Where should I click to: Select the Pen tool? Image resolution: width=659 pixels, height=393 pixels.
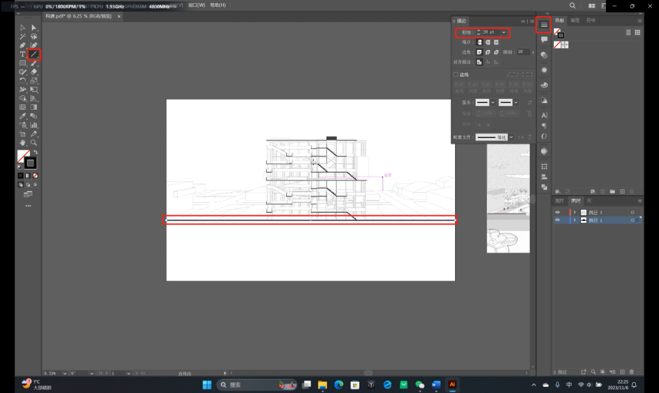23,45
